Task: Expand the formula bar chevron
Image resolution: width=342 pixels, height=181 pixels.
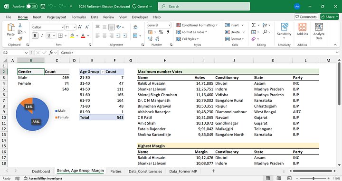Action: 337,53
